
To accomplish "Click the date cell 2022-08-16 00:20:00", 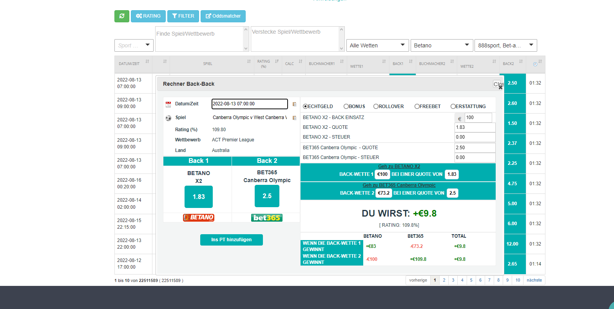I will point(133,183).
